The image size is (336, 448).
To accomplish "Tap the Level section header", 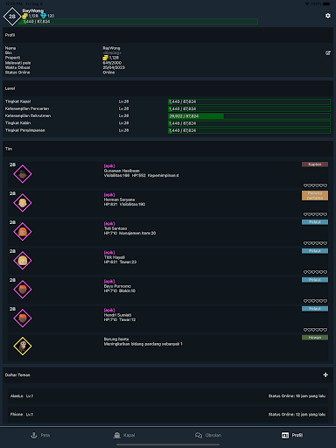I will pyautogui.click(x=10, y=88).
